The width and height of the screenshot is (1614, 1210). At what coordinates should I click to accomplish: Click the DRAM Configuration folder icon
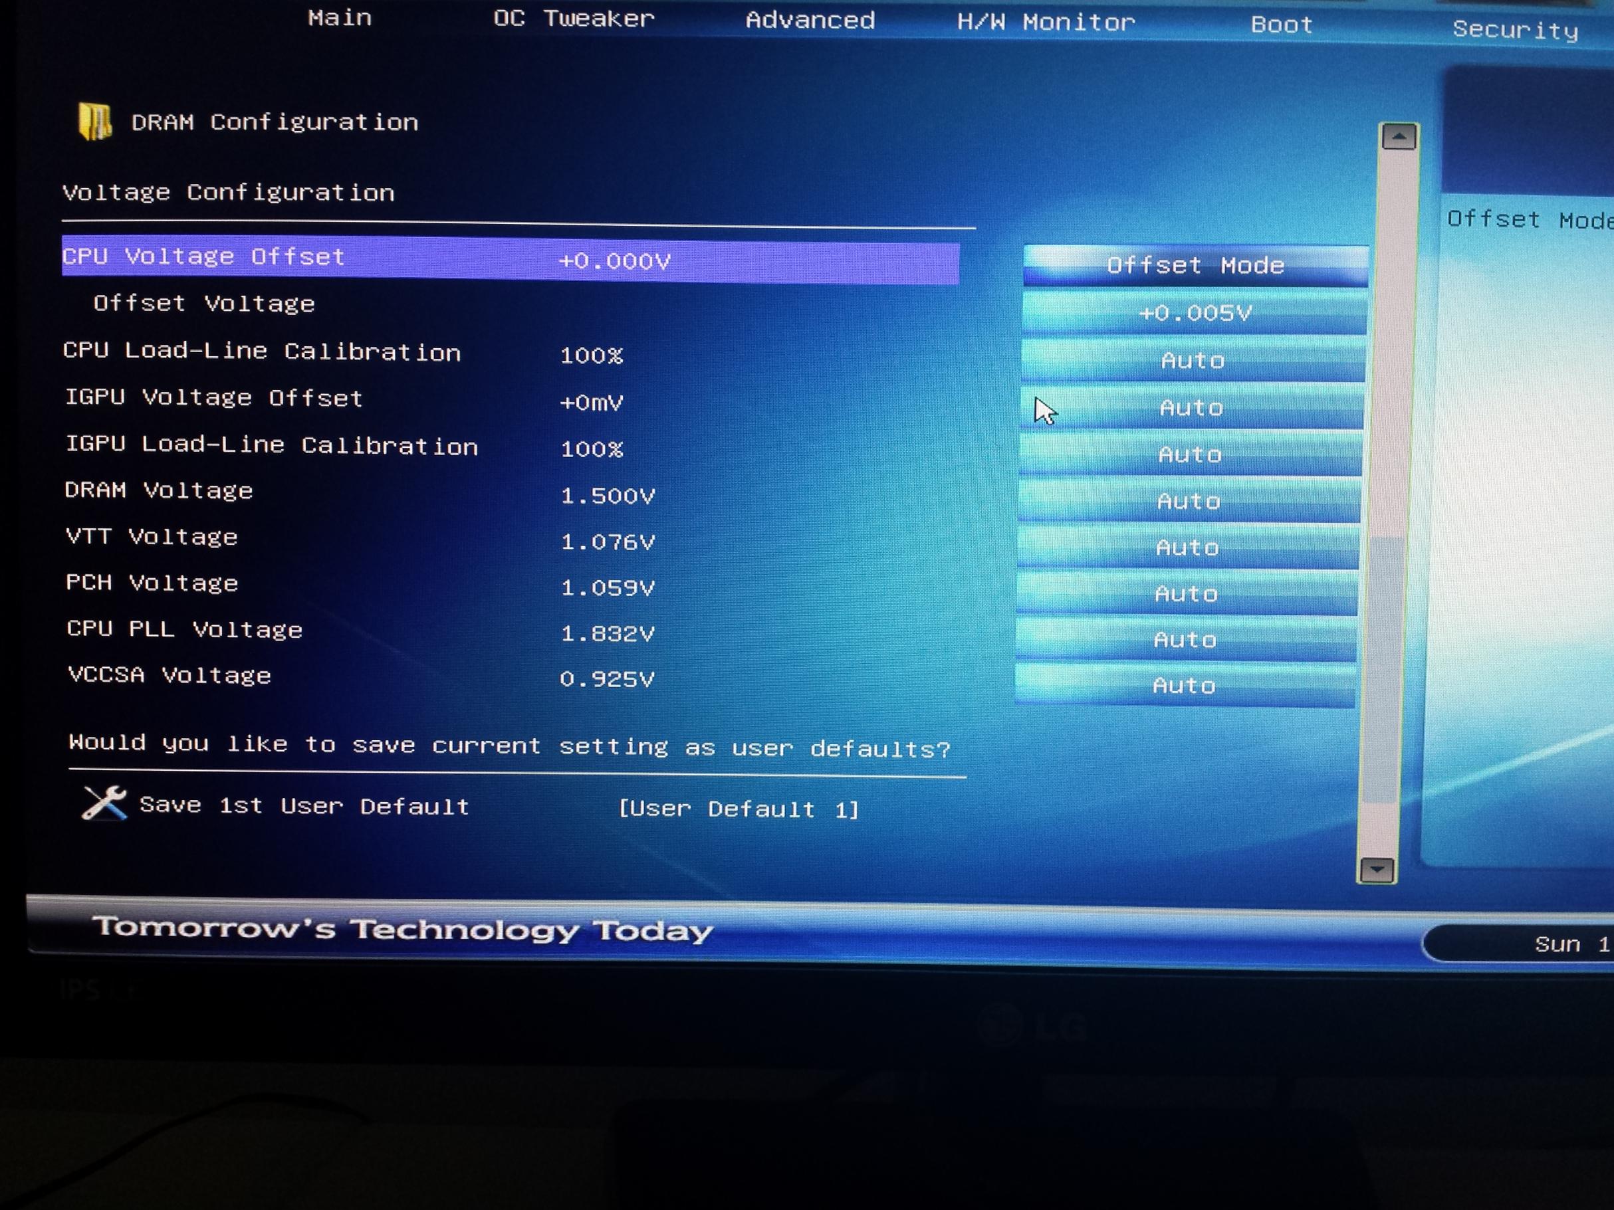click(95, 121)
